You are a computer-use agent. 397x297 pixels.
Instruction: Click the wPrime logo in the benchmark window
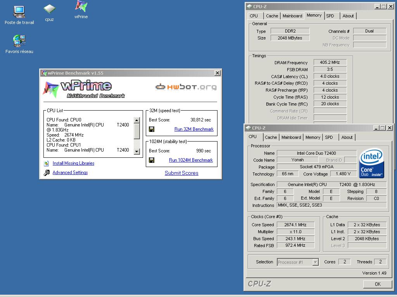[84, 89]
